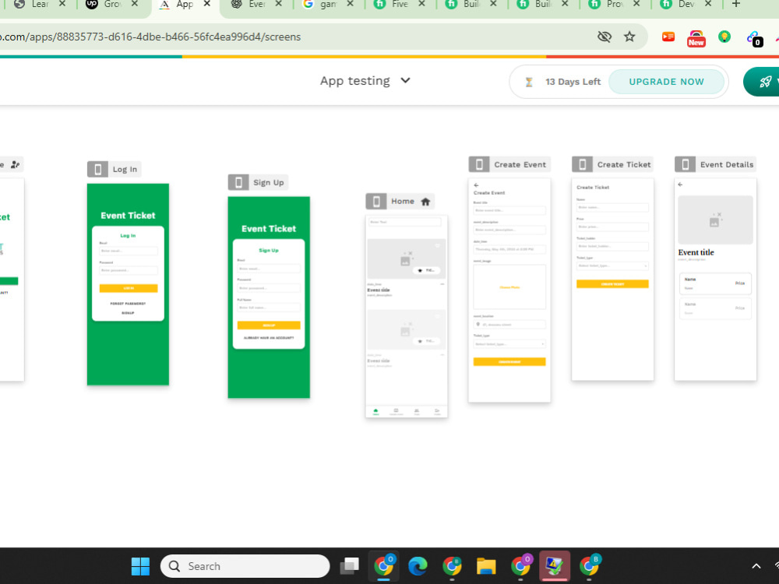Click back arrow in Create Event screen
This screenshot has height=584, width=779.
pyautogui.click(x=476, y=185)
